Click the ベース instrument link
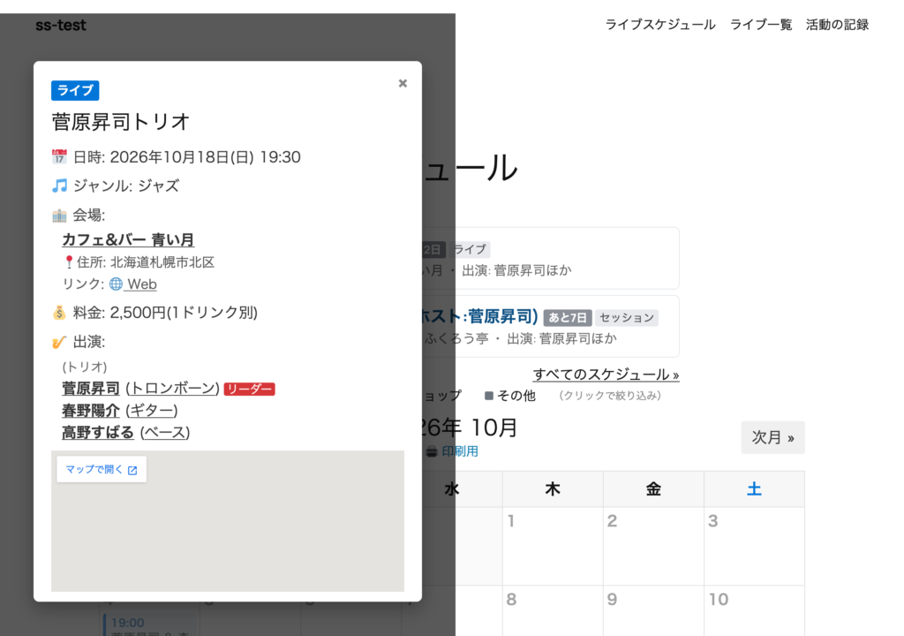Image resolution: width=904 pixels, height=636 pixels. pyautogui.click(x=165, y=432)
